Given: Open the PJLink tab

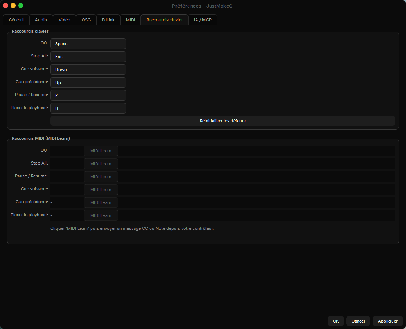Looking at the screenshot, I should pyautogui.click(x=108, y=20).
